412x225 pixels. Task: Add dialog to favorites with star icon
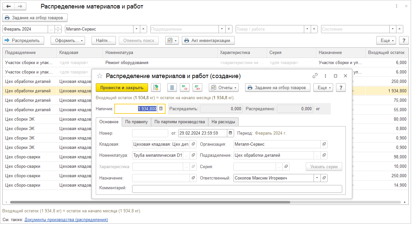point(100,76)
